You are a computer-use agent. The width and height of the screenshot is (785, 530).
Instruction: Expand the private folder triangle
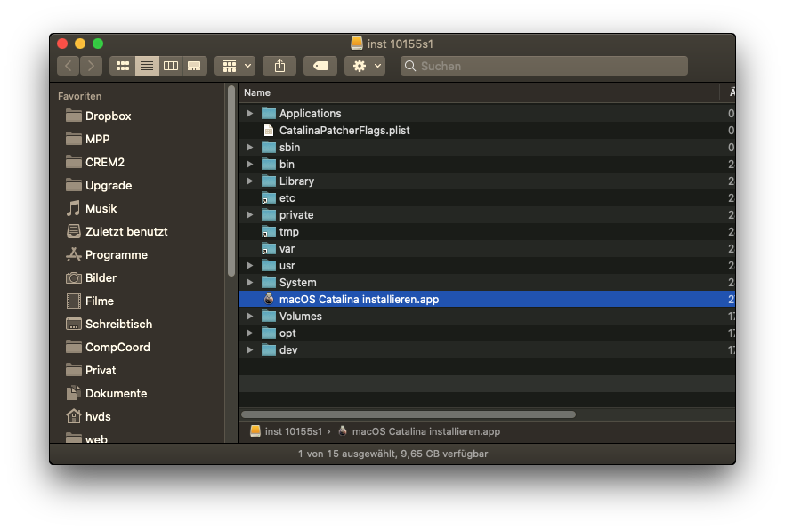click(249, 215)
